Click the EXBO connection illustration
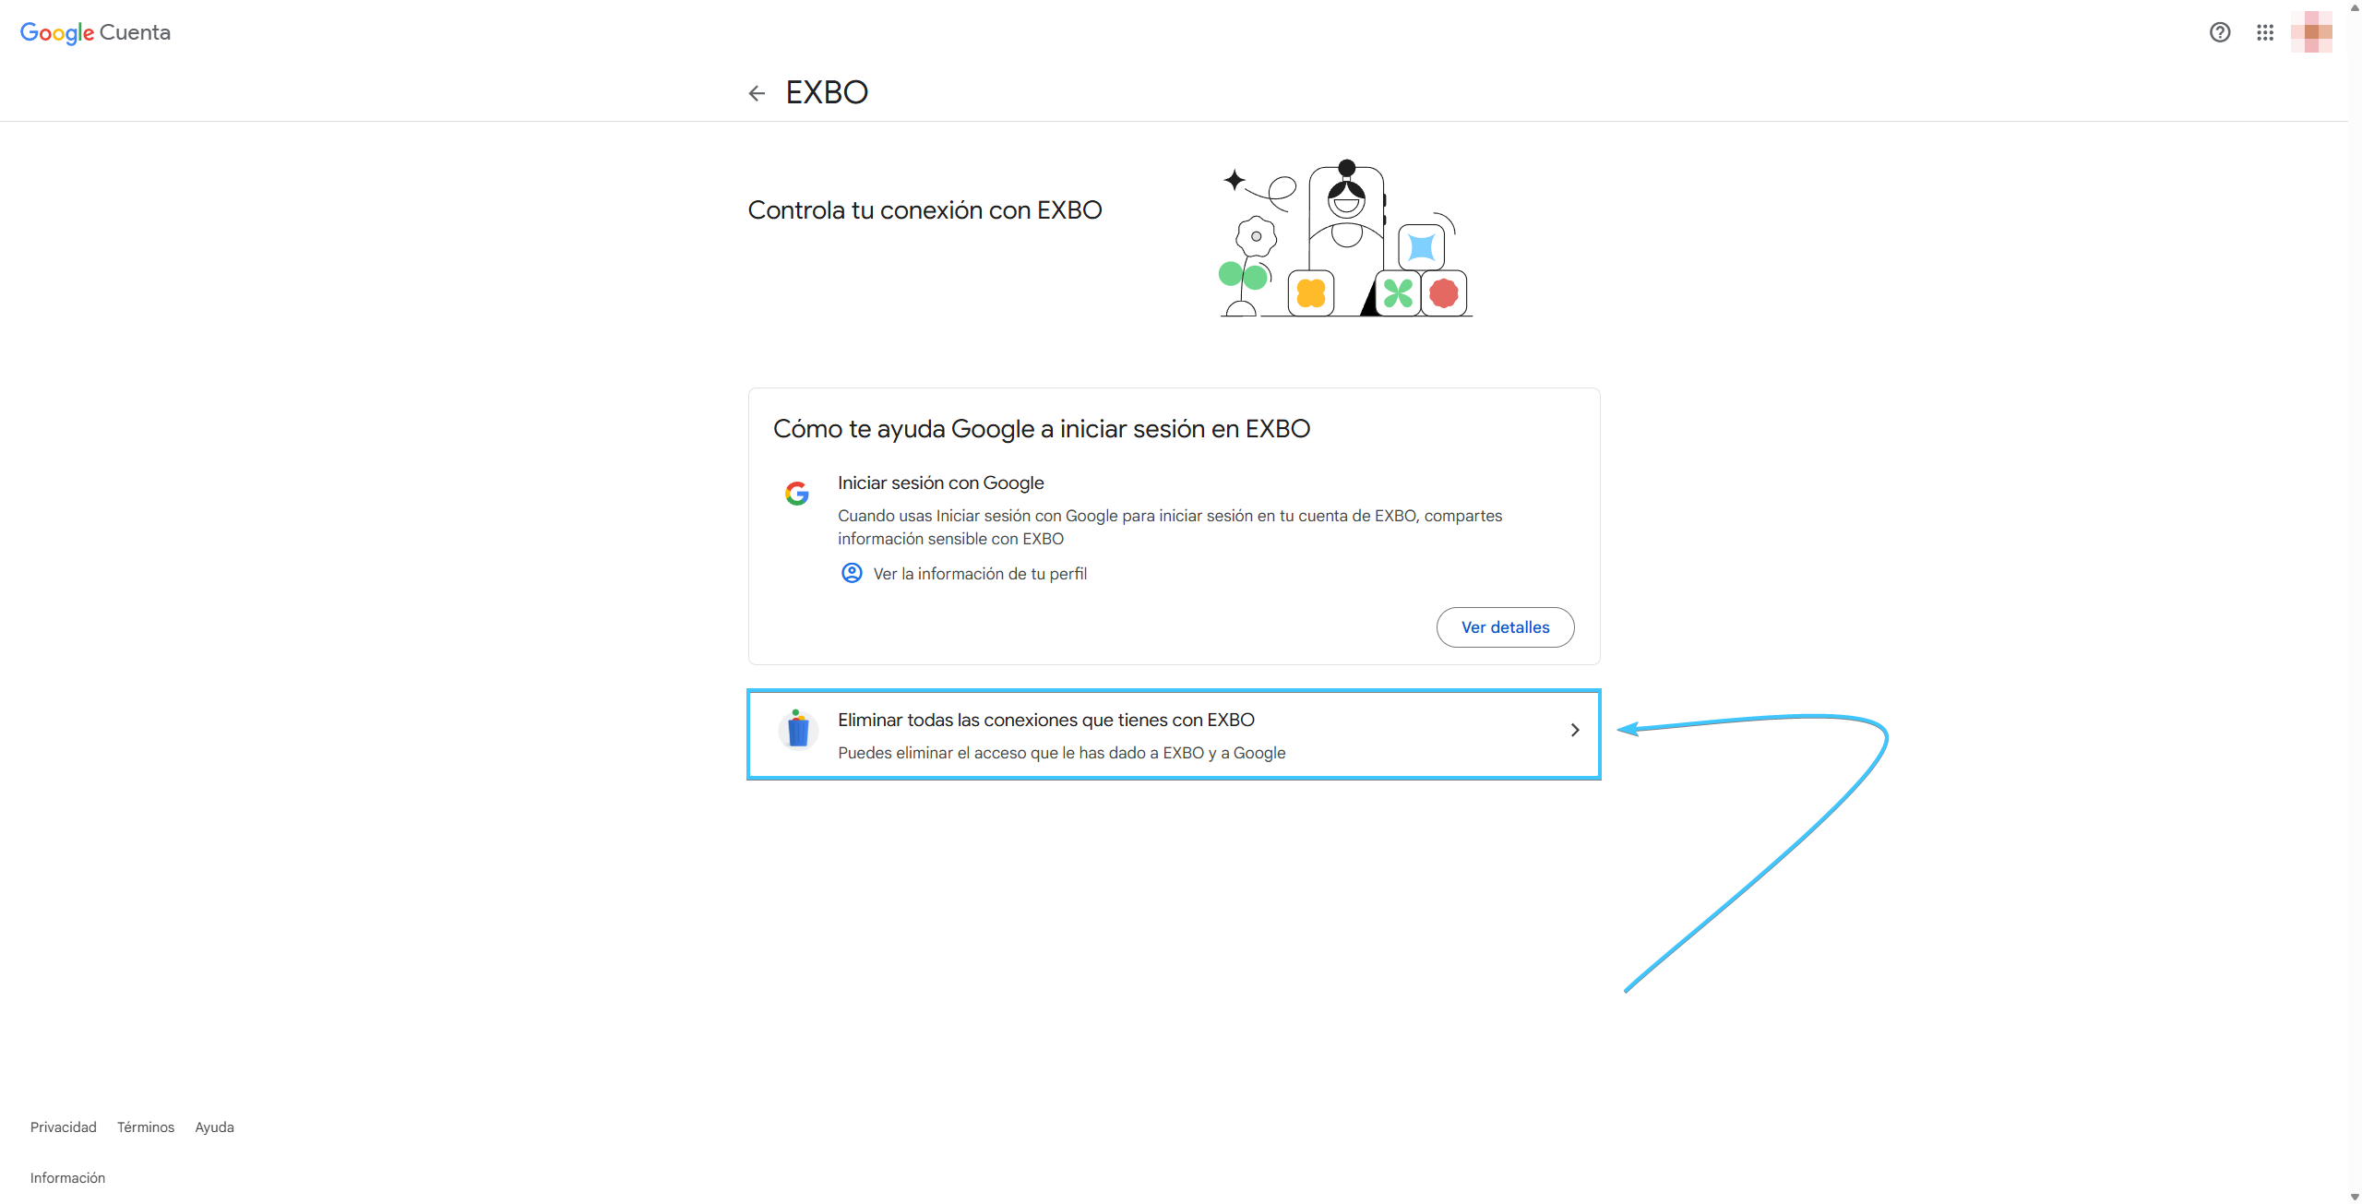This screenshot has width=2362, height=1204. (1345, 238)
